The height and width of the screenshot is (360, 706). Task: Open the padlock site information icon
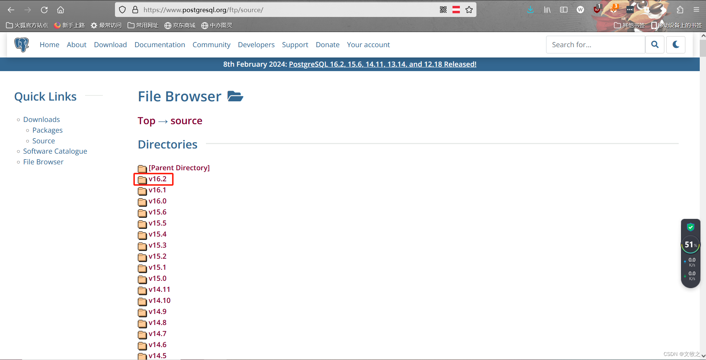pos(135,10)
